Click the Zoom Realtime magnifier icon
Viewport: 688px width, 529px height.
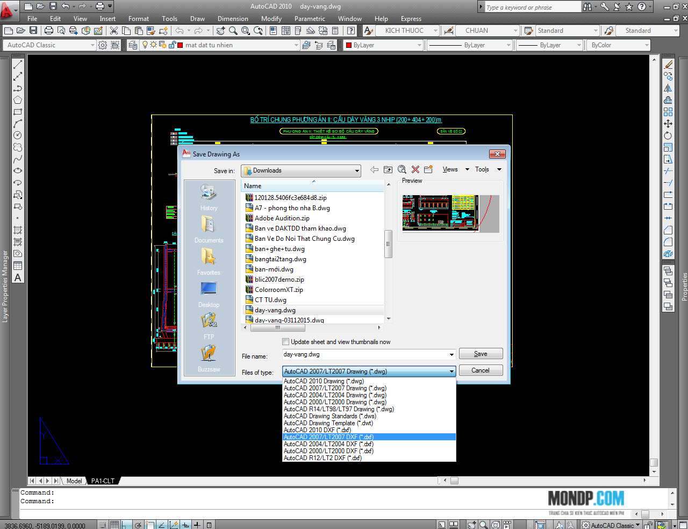click(x=233, y=31)
